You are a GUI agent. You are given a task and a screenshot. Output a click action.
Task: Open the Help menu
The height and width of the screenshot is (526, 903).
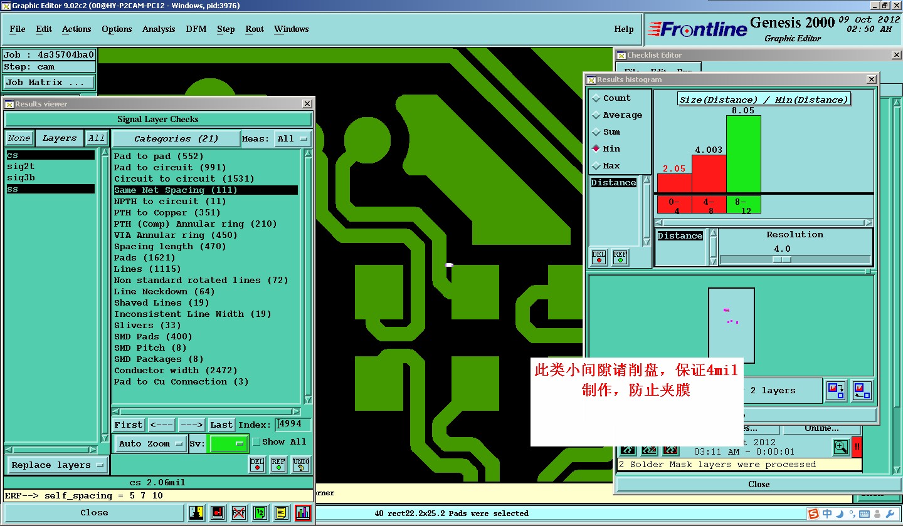624,29
